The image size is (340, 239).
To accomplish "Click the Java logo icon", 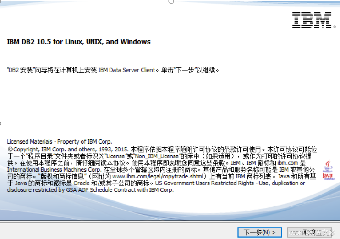I will tap(328, 170).
